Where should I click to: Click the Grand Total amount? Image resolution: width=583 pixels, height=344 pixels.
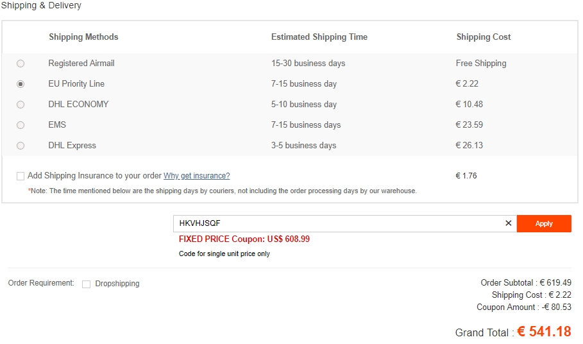click(544, 332)
